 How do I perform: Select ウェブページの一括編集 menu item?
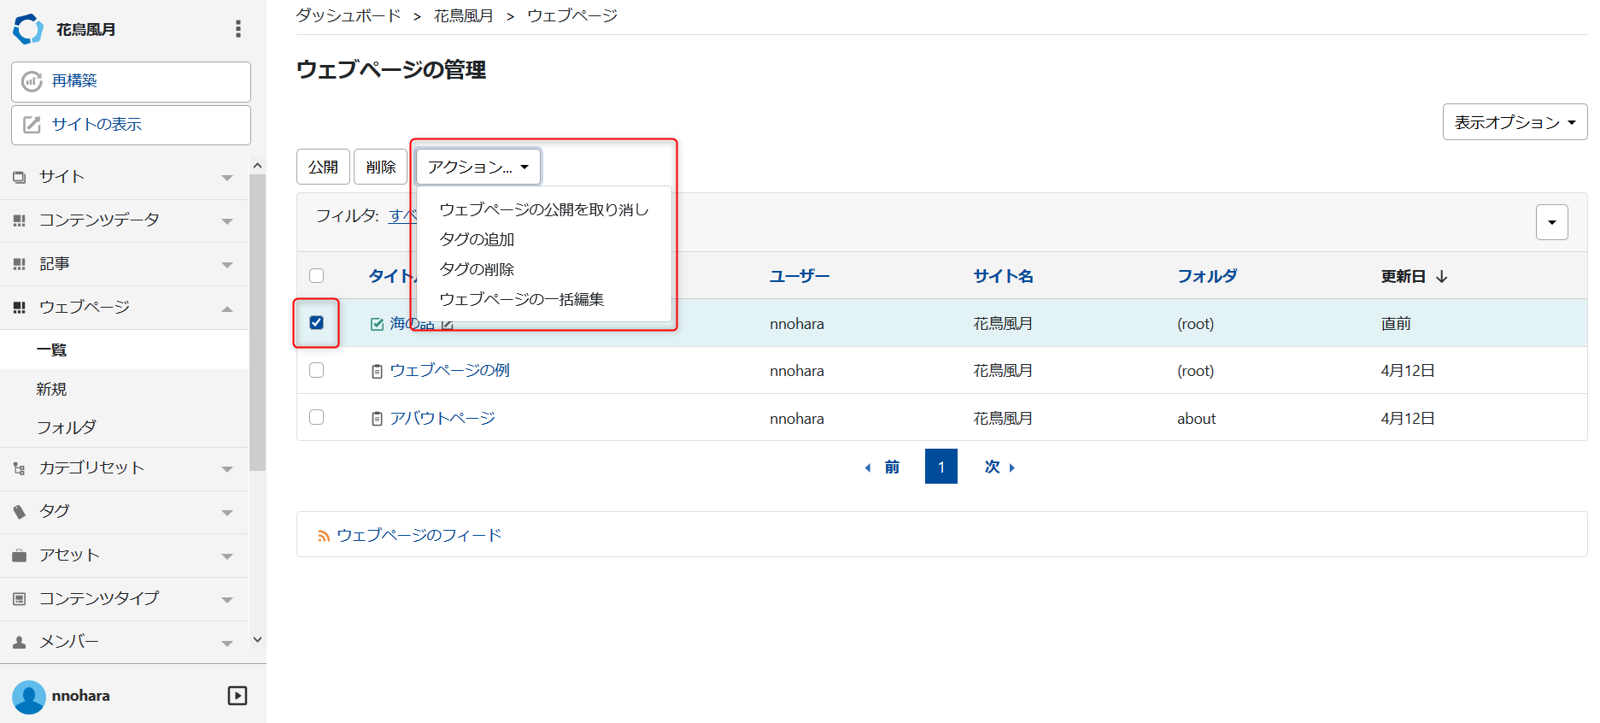pos(544,299)
